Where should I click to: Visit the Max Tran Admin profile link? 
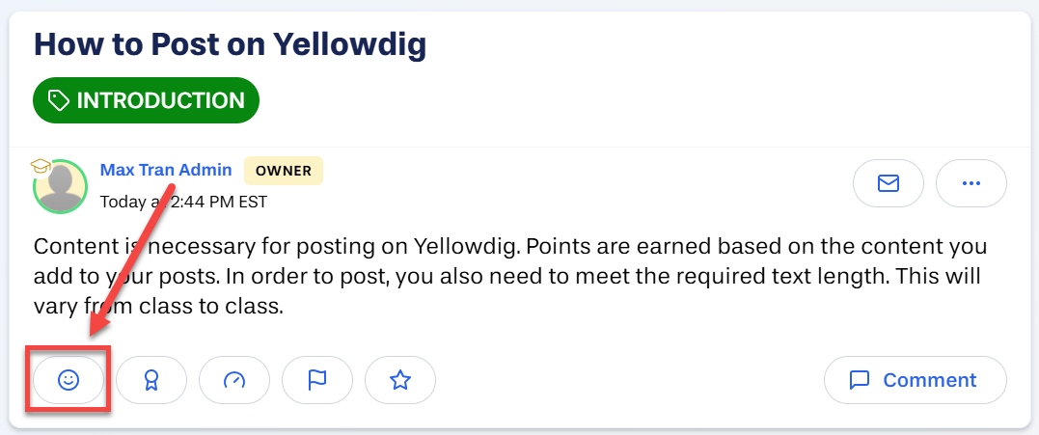coord(166,170)
